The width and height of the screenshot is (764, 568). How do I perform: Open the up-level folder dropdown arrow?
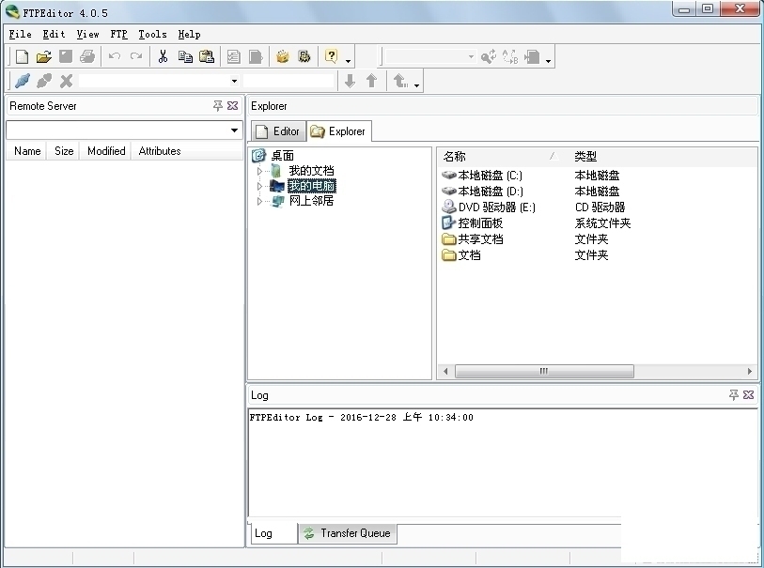(416, 85)
